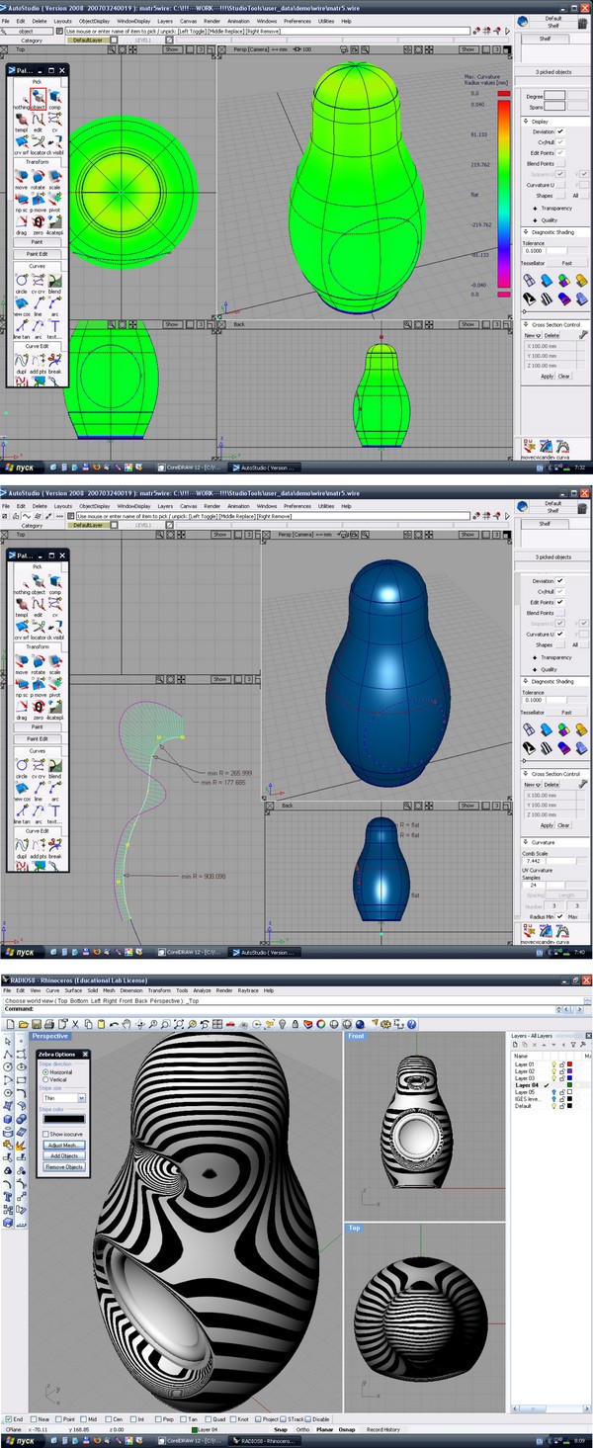
Task: Click Apply in top AutoStudio Cross Section Control
Action: (x=547, y=377)
